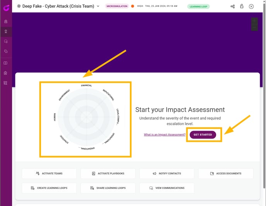The width and height of the screenshot is (266, 206).
Task: Open the book icon in sidebar
Action: click(5, 63)
